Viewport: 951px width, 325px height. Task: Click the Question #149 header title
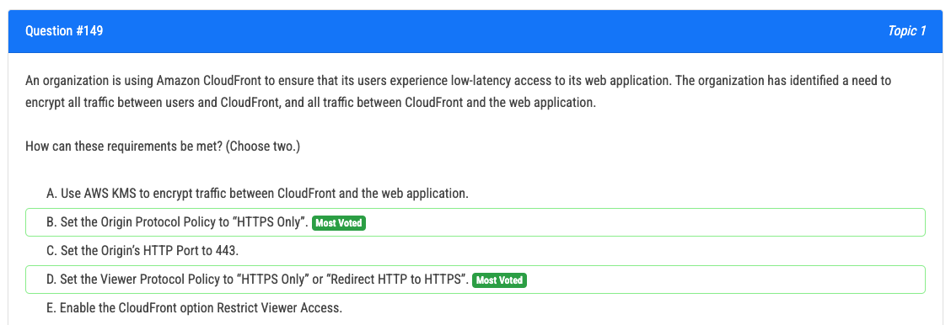(x=64, y=31)
